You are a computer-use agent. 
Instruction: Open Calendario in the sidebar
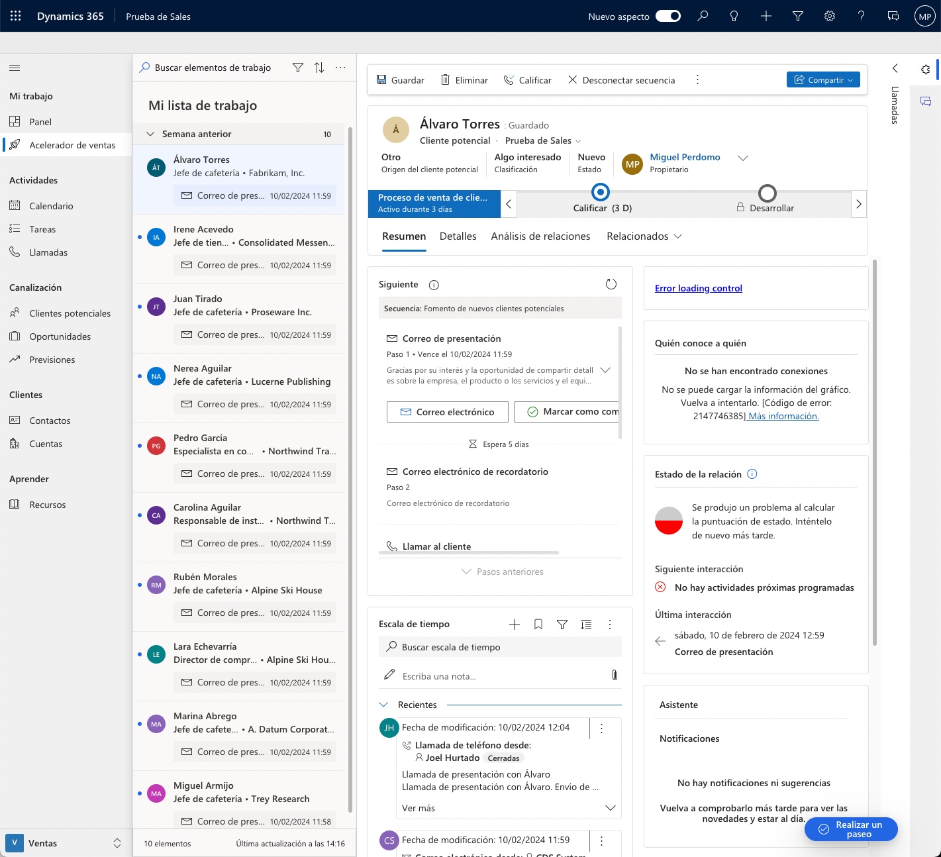[x=51, y=206]
